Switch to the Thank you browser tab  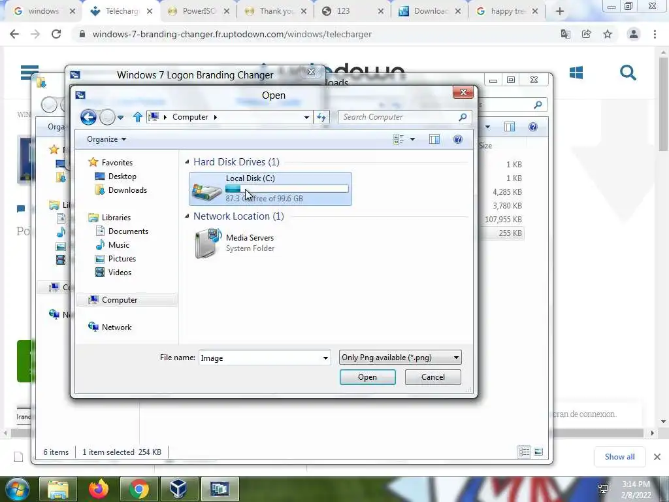[x=276, y=11]
